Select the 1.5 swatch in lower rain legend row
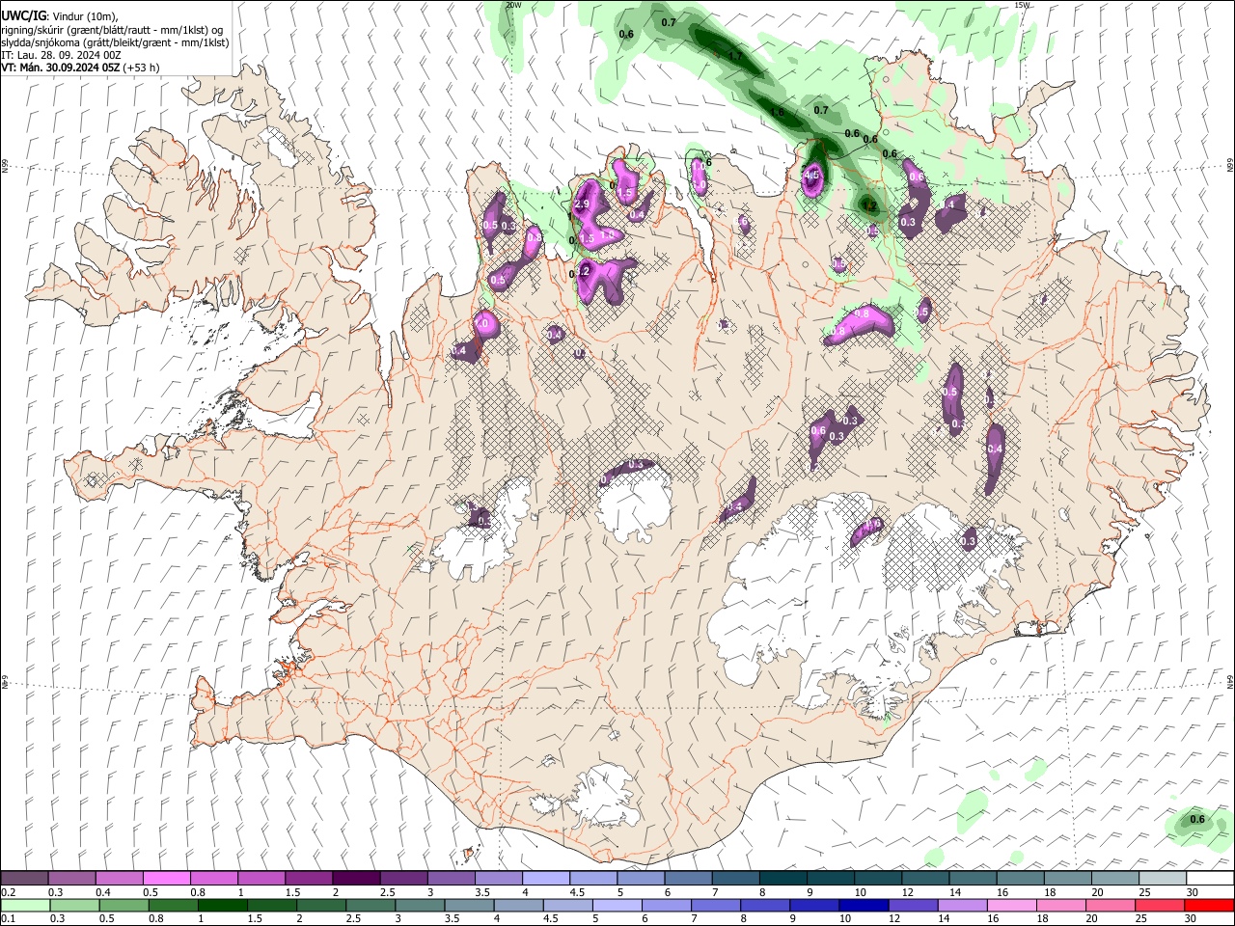 271,905
